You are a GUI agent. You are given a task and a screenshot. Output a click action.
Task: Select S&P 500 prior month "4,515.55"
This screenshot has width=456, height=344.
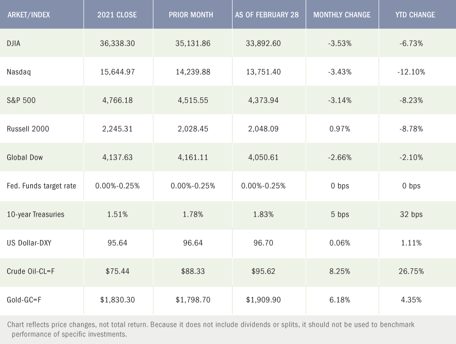tap(193, 100)
